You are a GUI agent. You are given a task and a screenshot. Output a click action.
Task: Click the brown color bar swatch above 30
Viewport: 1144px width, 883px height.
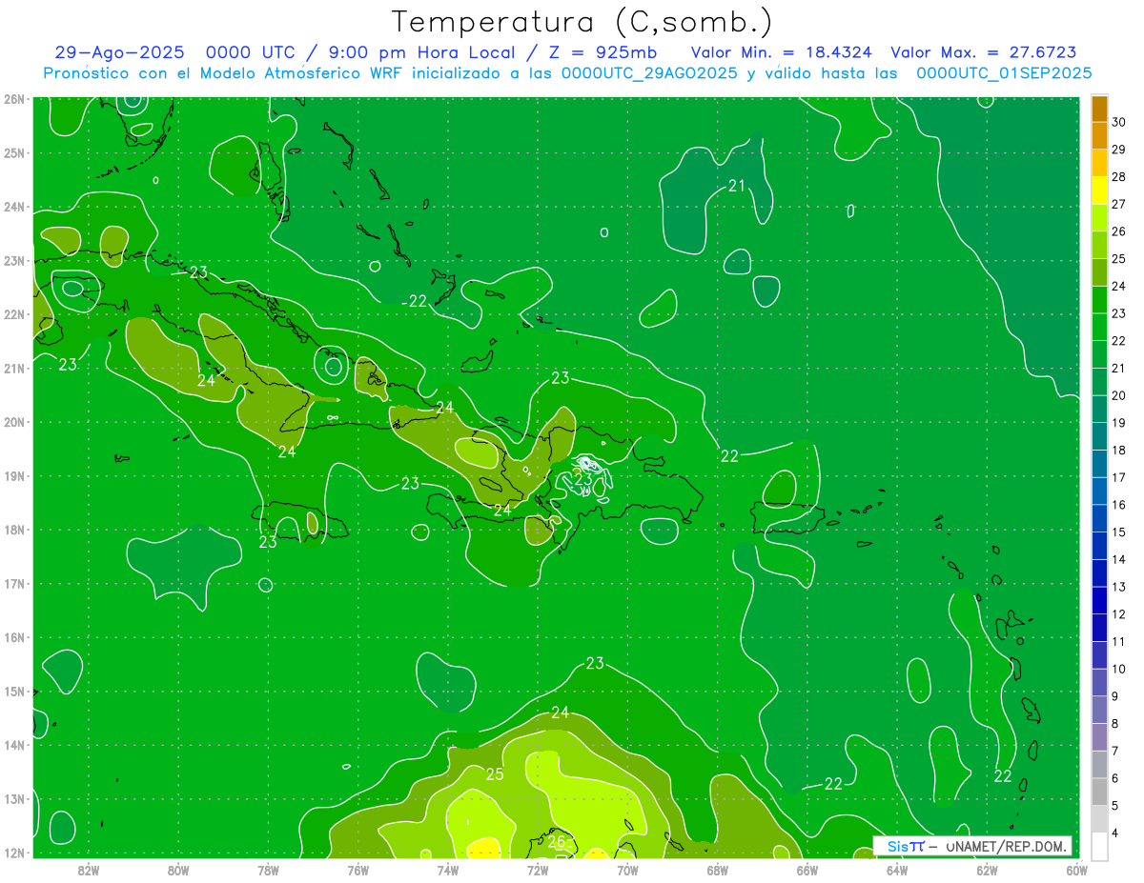coord(1099,109)
